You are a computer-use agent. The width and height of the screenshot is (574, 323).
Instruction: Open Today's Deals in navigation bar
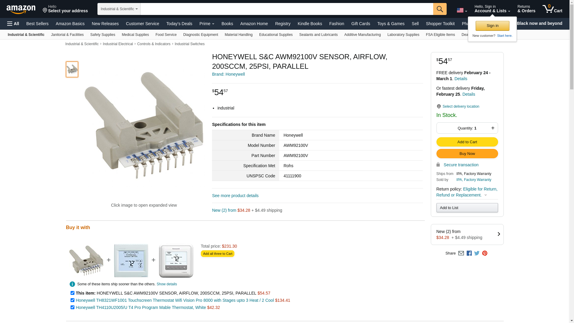[x=179, y=24]
